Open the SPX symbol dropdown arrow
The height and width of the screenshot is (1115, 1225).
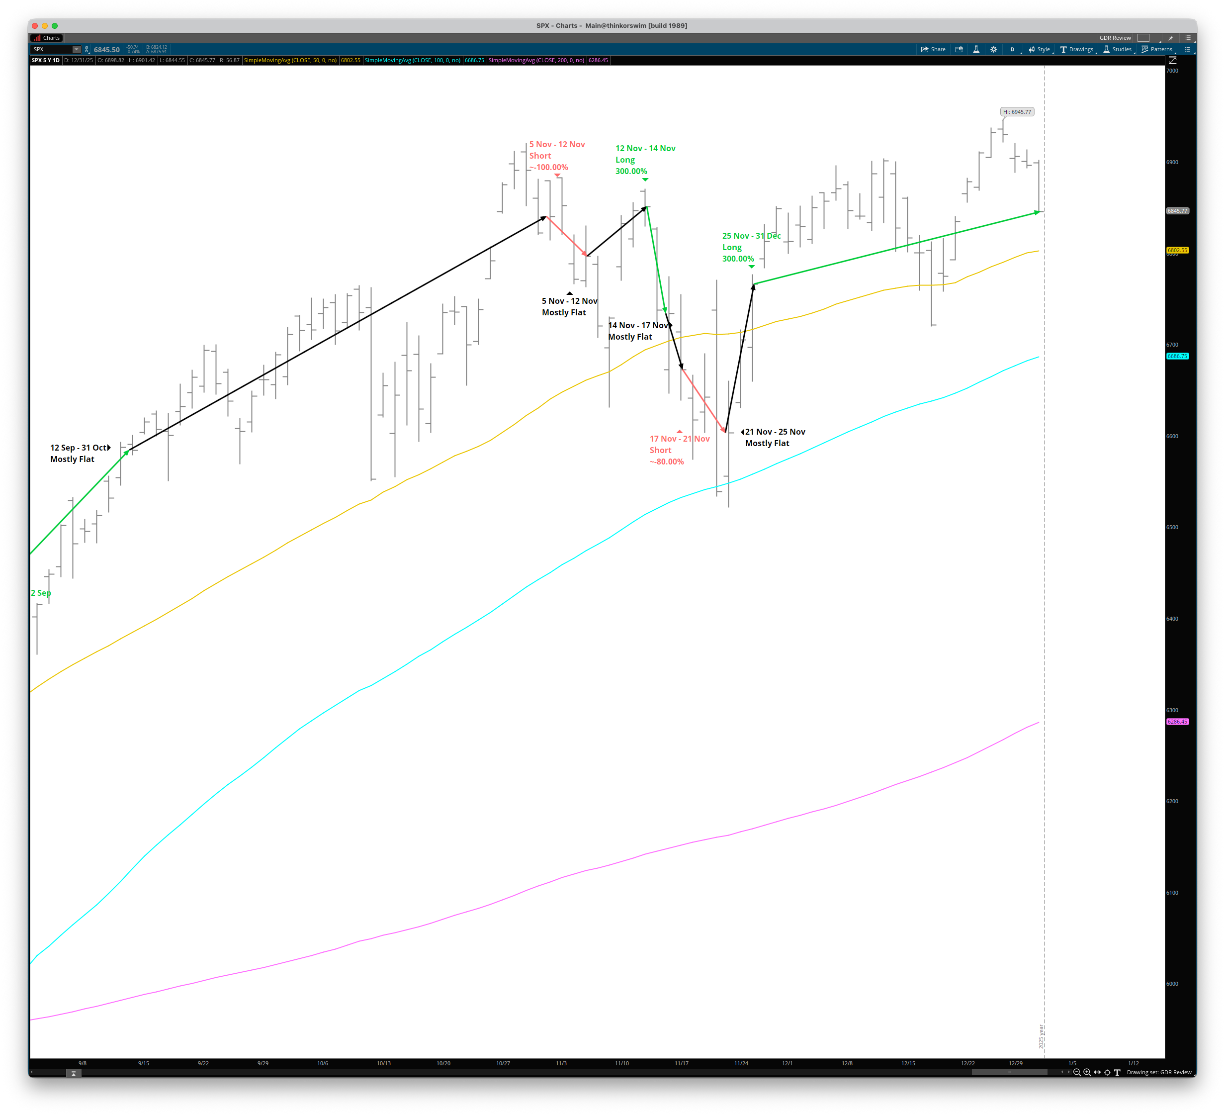tap(77, 49)
